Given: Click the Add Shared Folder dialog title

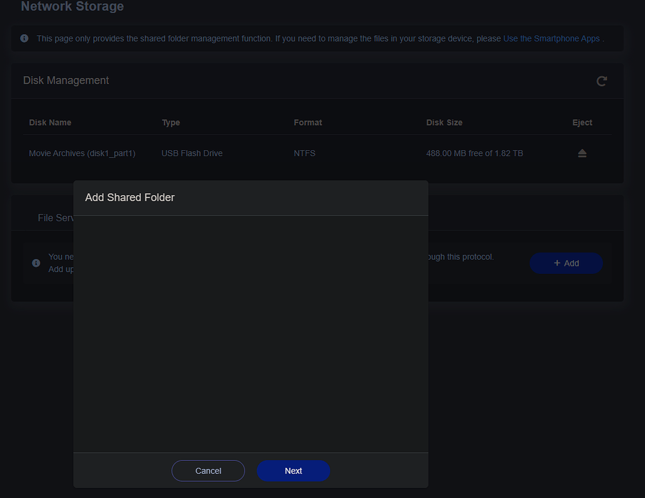Looking at the screenshot, I should [x=130, y=197].
